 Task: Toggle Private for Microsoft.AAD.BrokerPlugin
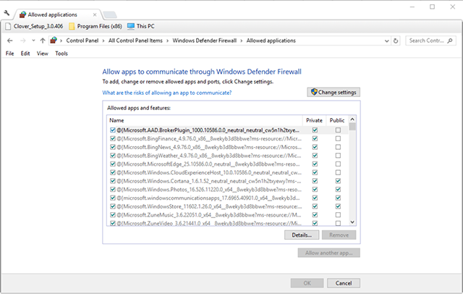(x=315, y=130)
